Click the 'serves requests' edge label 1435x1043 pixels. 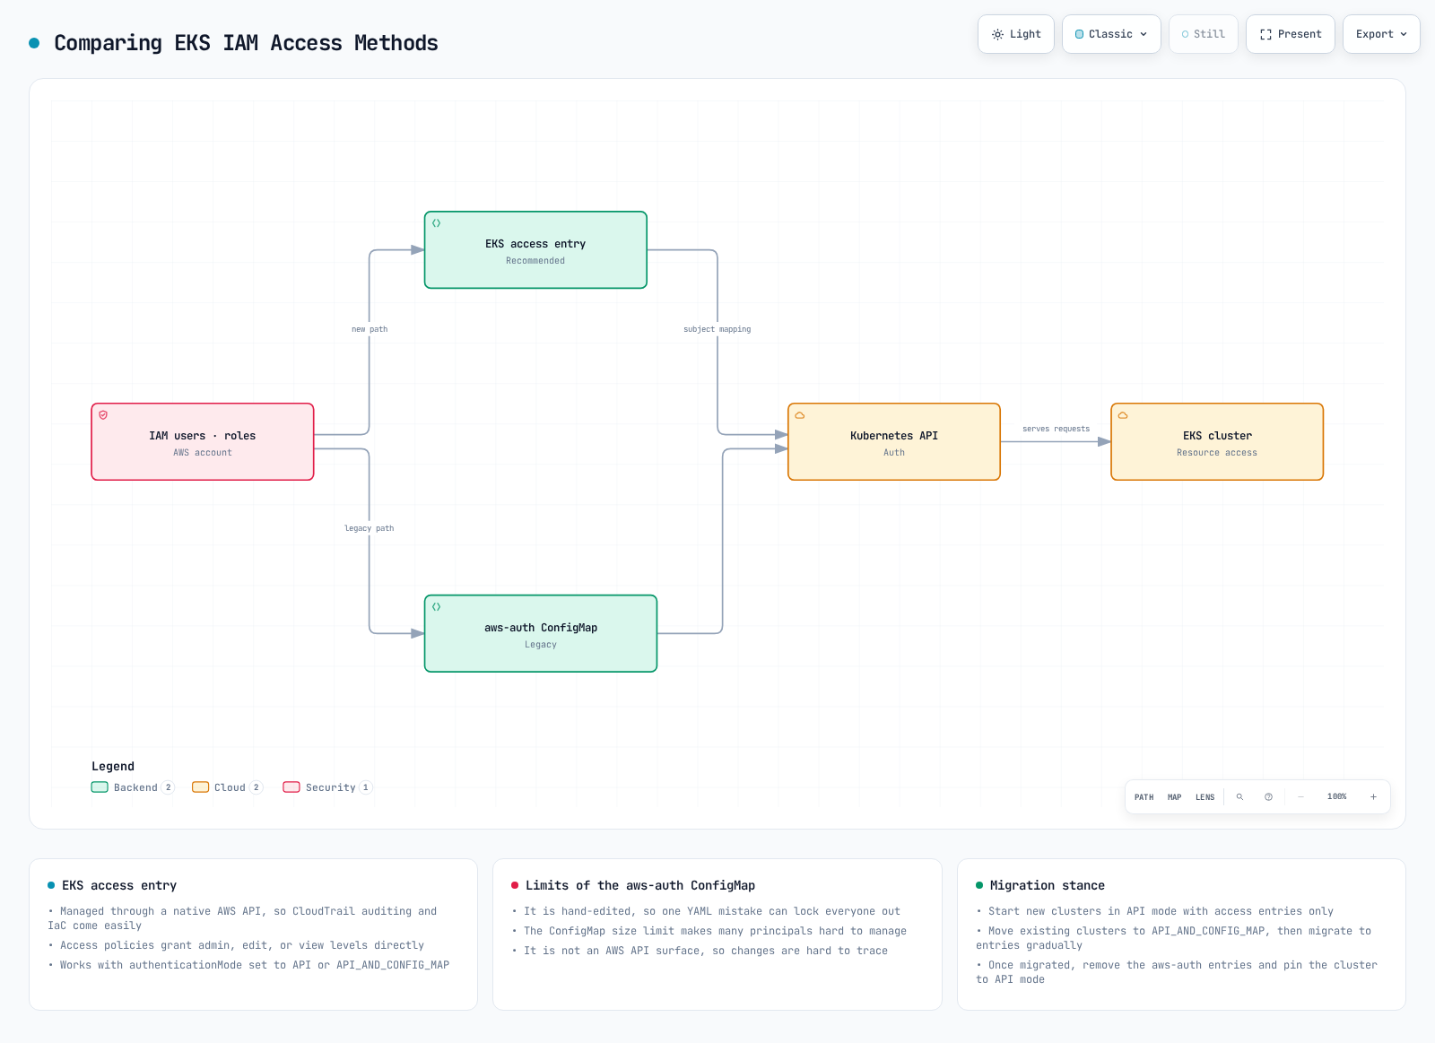click(x=1057, y=429)
